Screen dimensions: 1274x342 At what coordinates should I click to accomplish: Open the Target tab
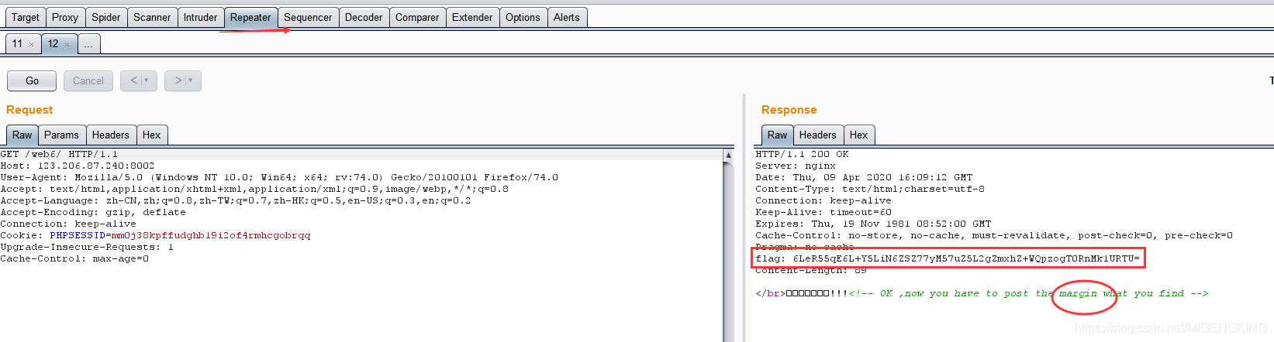pyautogui.click(x=26, y=17)
